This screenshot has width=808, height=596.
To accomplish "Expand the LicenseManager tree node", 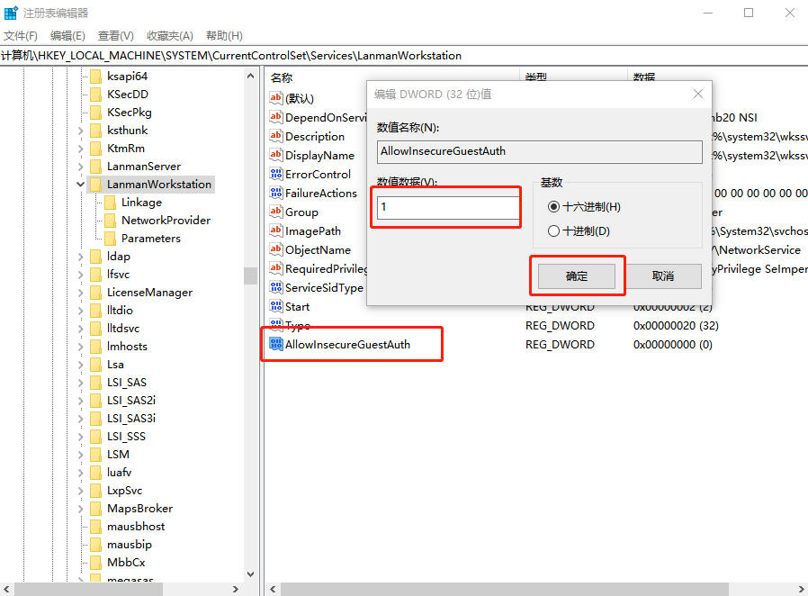I will 80,293.
